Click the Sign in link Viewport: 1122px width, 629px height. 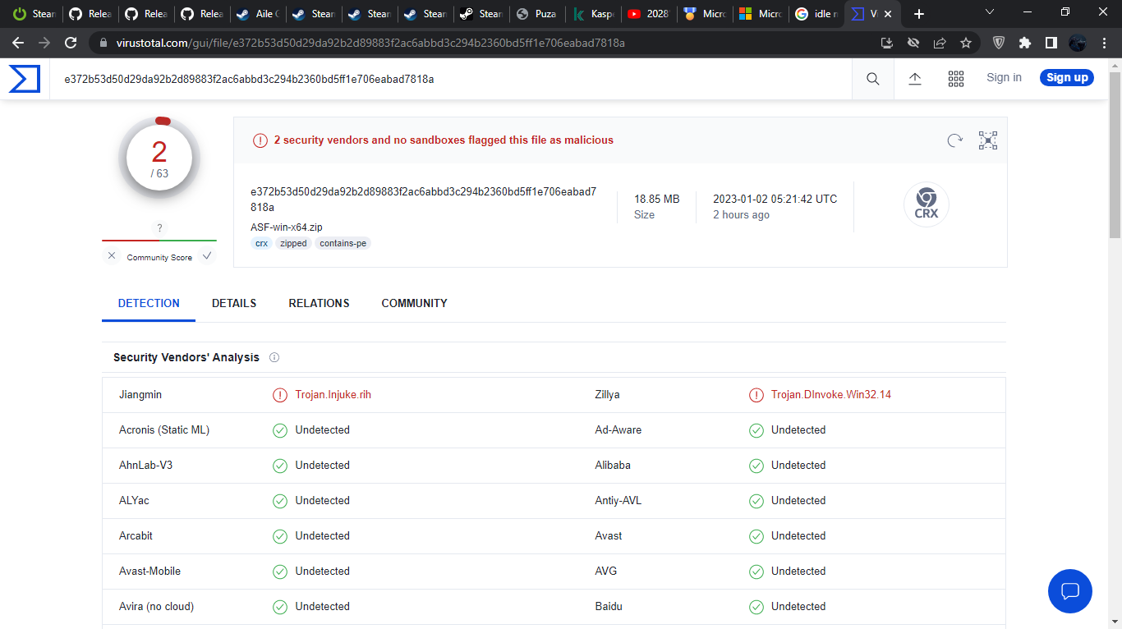pos(1004,78)
